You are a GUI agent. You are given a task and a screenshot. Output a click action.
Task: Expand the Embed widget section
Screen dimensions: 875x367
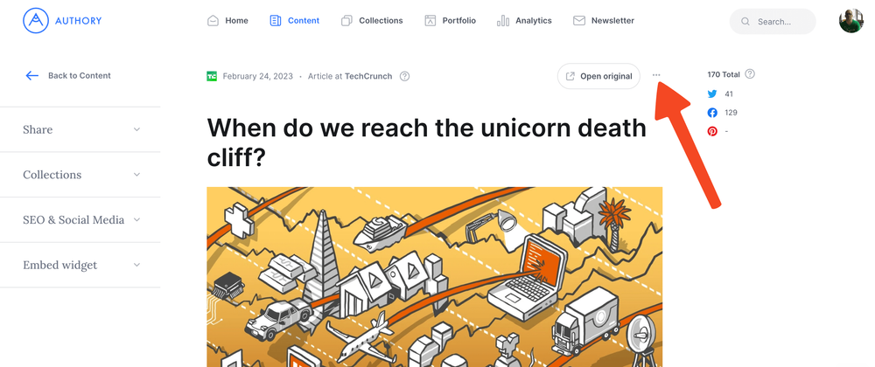pyautogui.click(x=80, y=266)
